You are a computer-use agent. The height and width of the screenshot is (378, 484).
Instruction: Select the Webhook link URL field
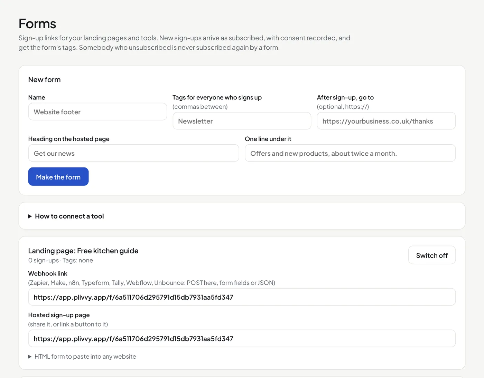tap(242, 297)
